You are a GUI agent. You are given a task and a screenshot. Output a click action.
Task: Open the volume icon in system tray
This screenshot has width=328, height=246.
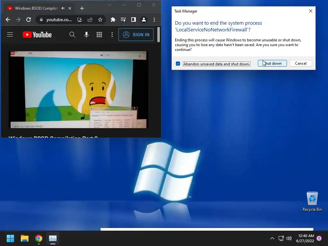[289, 238]
